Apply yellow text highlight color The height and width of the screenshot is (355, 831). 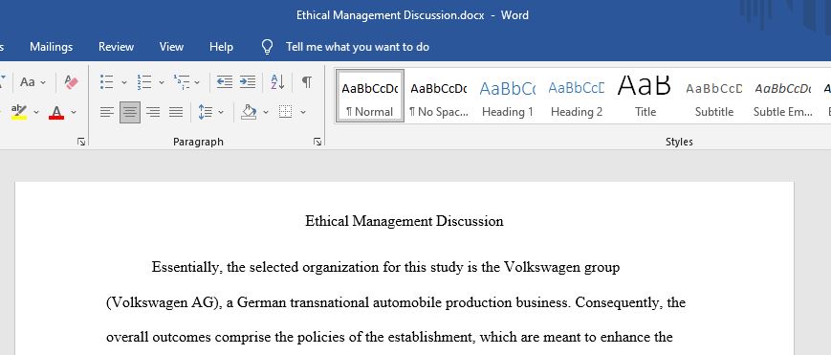18,112
